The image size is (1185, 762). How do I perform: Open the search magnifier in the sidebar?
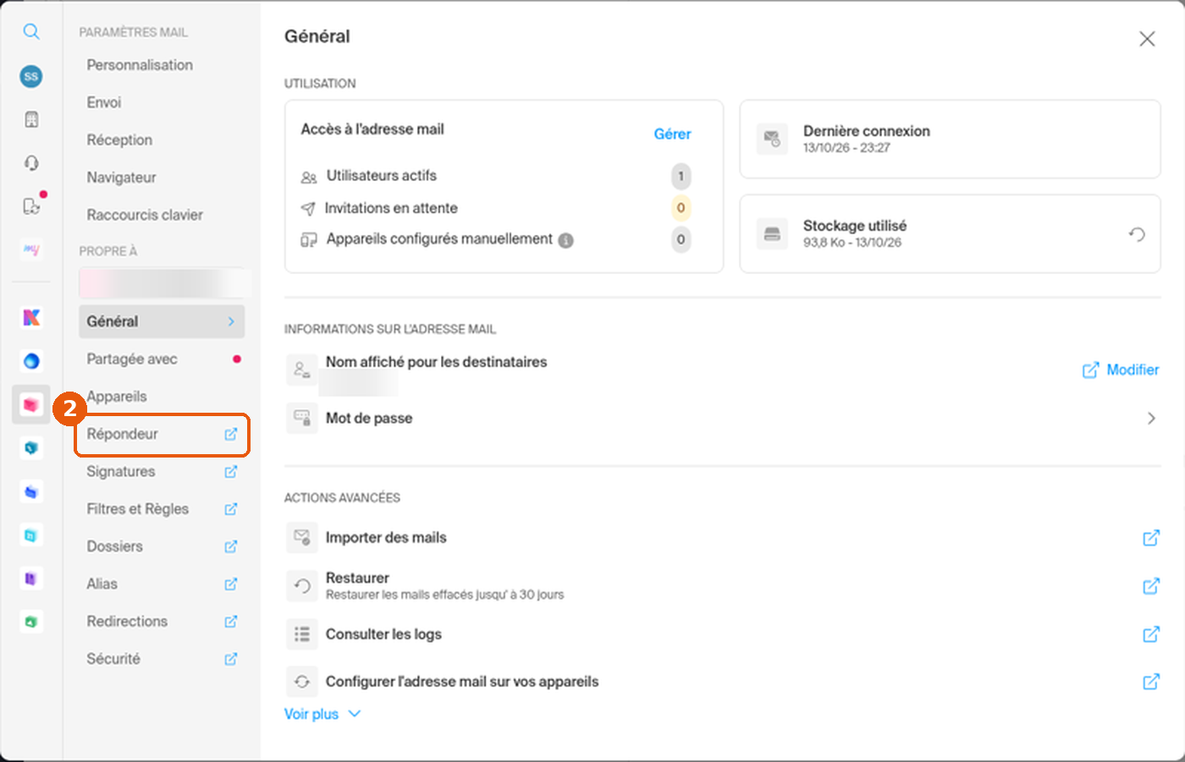31,32
